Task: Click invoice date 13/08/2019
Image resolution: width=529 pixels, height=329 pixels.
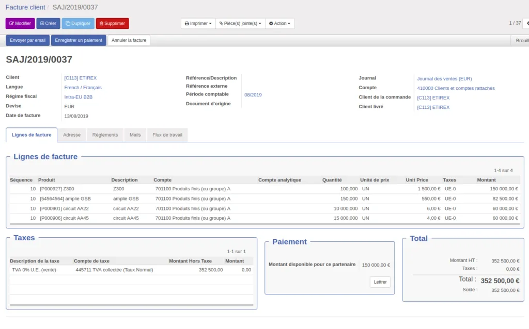Action: (x=76, y=116)
